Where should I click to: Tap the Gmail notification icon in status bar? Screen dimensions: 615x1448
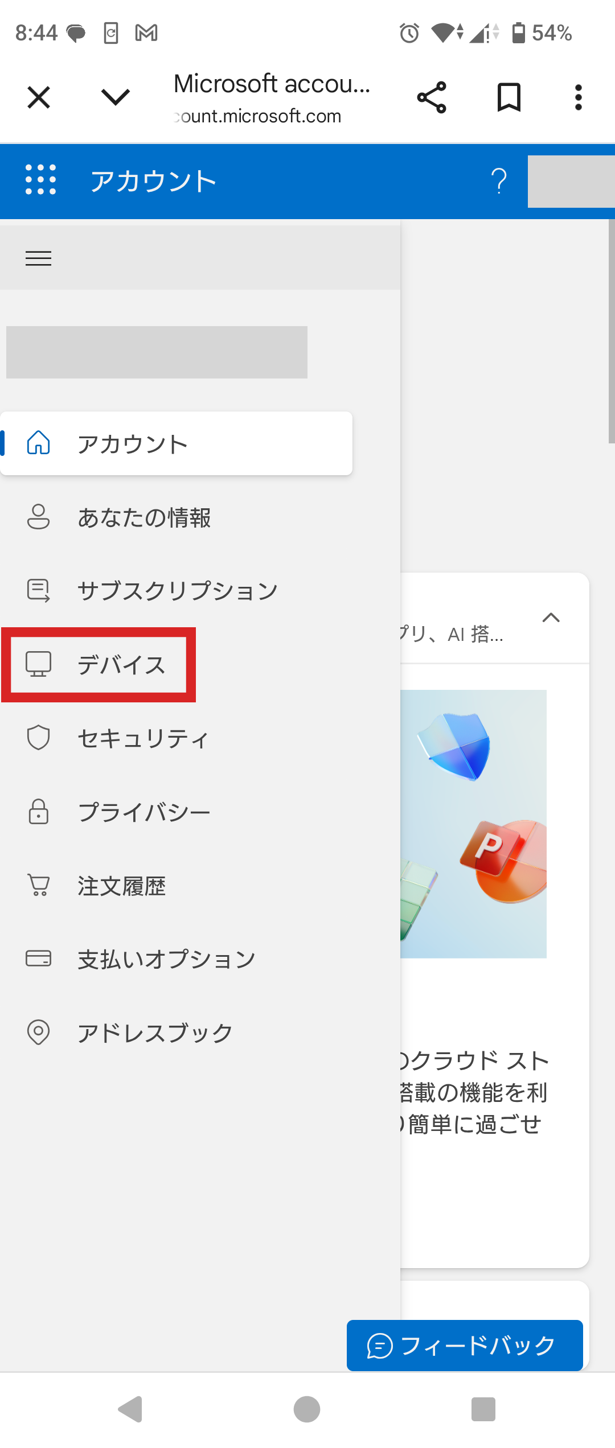coord(146,33)
